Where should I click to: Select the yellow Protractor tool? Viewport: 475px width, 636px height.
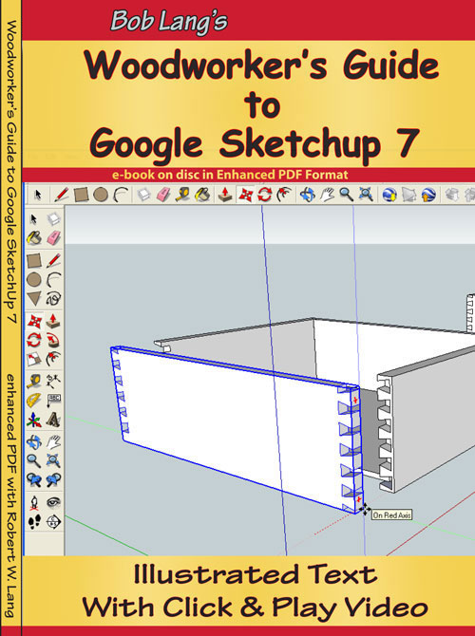click(x=34, y=401)
